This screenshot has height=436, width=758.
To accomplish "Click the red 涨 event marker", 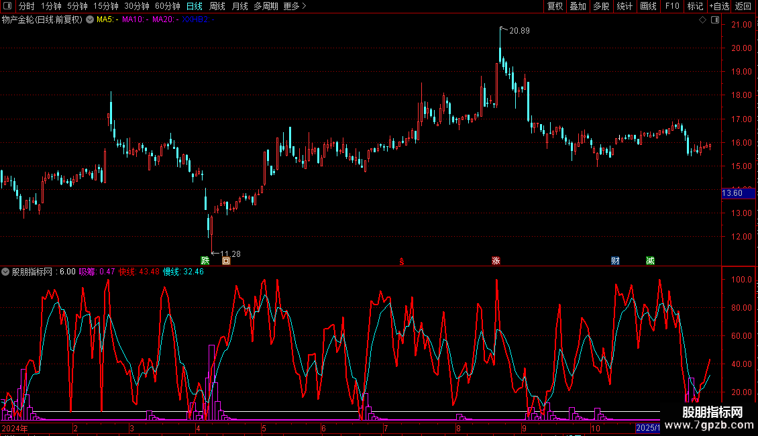I will (x=496, y=260).
